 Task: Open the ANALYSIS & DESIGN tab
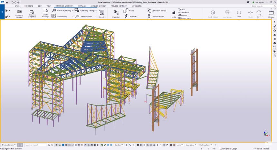98,6
